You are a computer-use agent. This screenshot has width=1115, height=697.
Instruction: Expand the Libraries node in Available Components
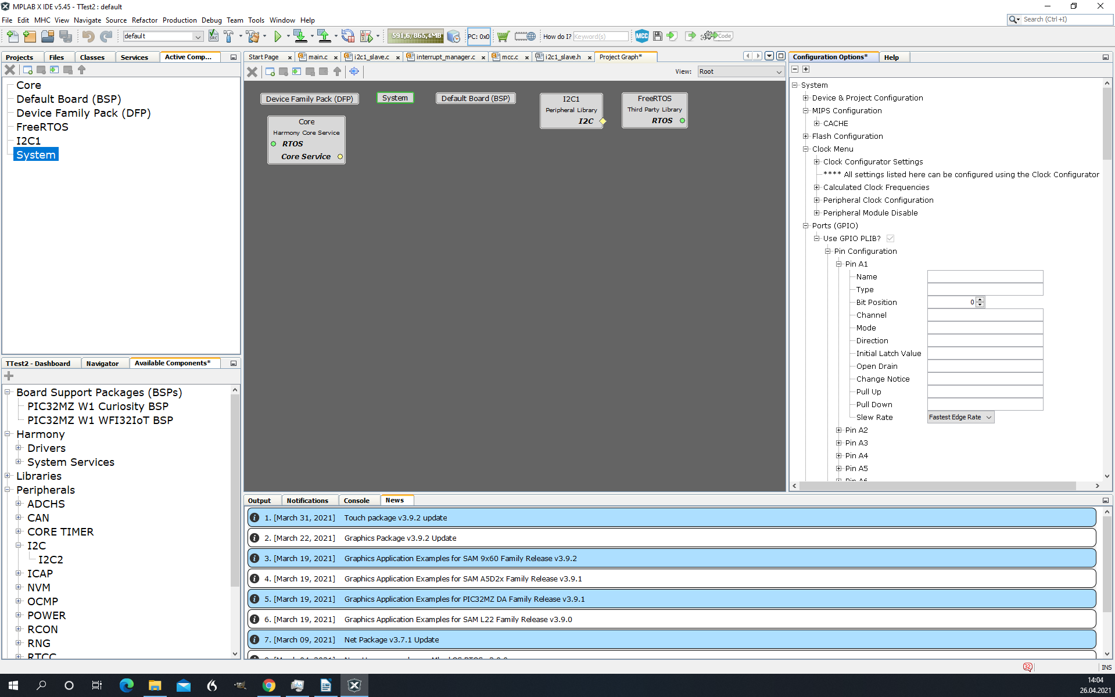point(8,476)
